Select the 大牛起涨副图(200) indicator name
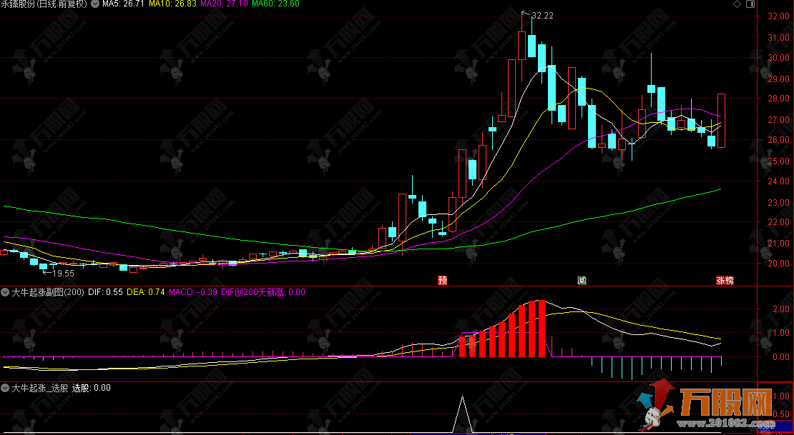Screen dimensions: 794x435 pyautogui.click(x=47, y=292)
